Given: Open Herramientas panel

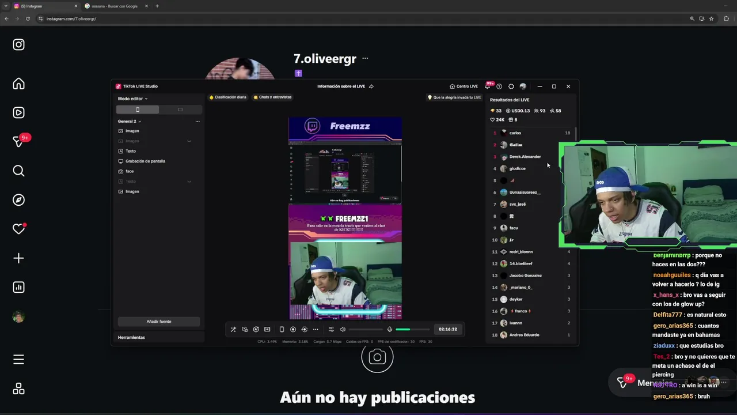Looking at the screenshot, I should tap(131, 337).
